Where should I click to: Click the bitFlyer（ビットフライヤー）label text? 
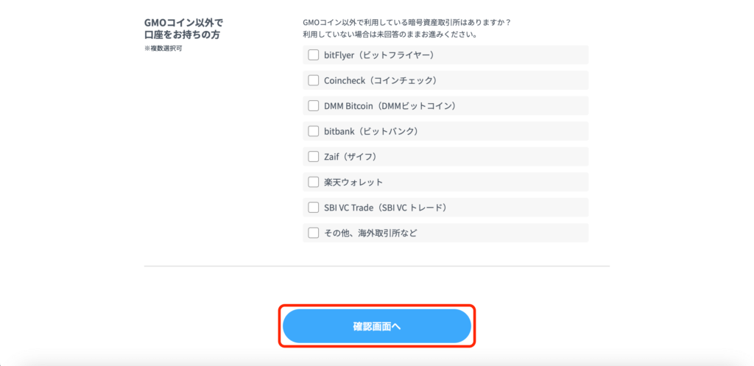coord(380,54)
